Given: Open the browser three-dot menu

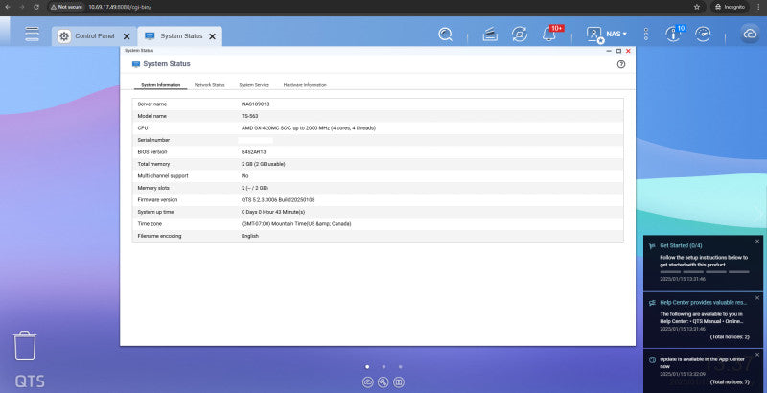Looking at the screenshot, I should coord(758,7).
